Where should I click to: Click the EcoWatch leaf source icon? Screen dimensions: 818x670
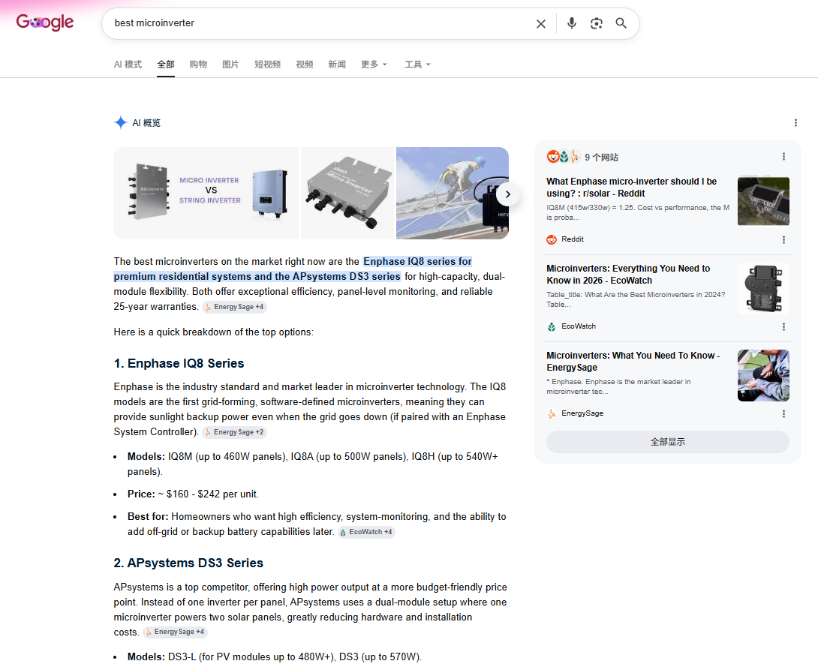click(552, 326)
